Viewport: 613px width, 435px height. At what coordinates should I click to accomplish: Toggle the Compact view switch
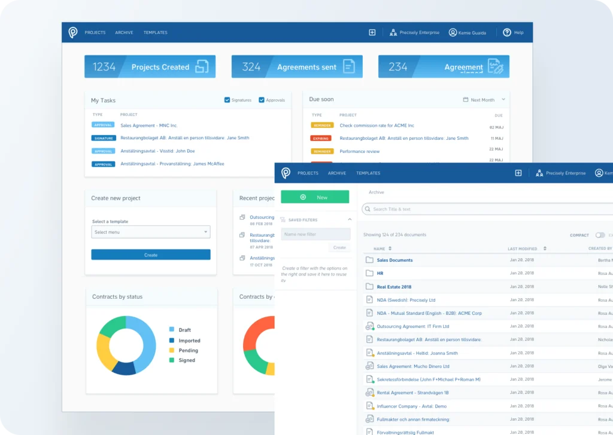pos(600,235)
